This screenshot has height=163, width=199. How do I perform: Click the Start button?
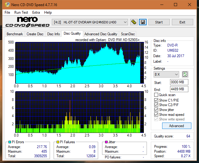click(159, 22)
